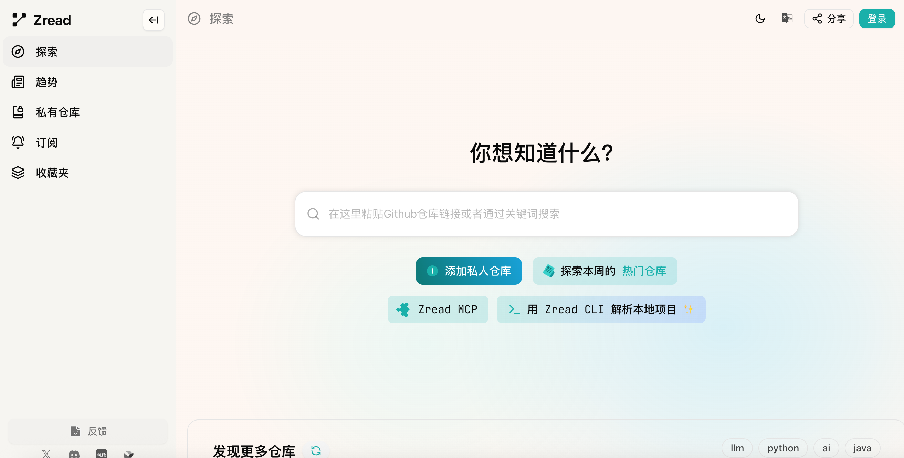Click the Zread logo
This screenshot has width=904, height=458.
pos(41,20)
